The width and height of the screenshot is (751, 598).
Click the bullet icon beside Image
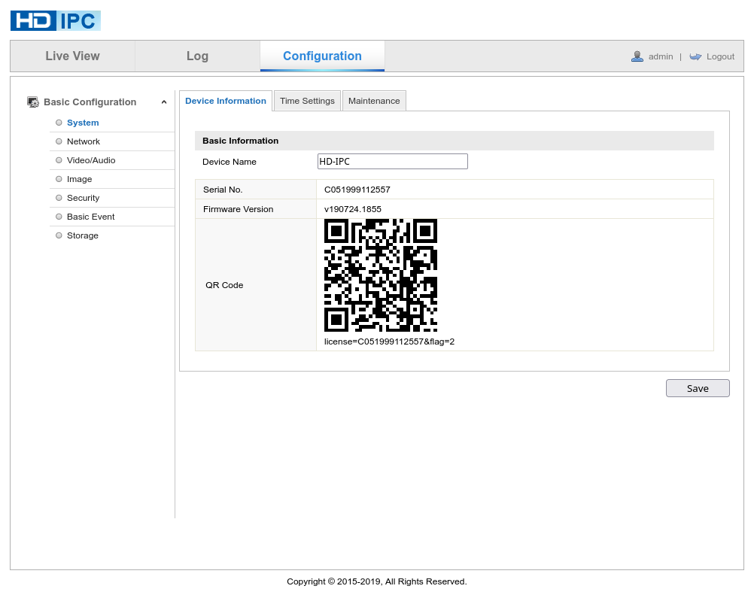coord(59,179)
